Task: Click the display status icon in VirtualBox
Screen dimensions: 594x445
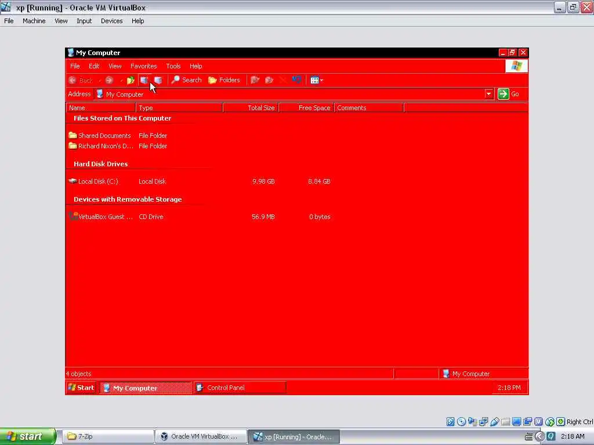Action: click(x=516, y=422)
